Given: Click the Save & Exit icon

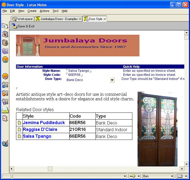Looking at the screenshot, I should (x=14, y=26).
